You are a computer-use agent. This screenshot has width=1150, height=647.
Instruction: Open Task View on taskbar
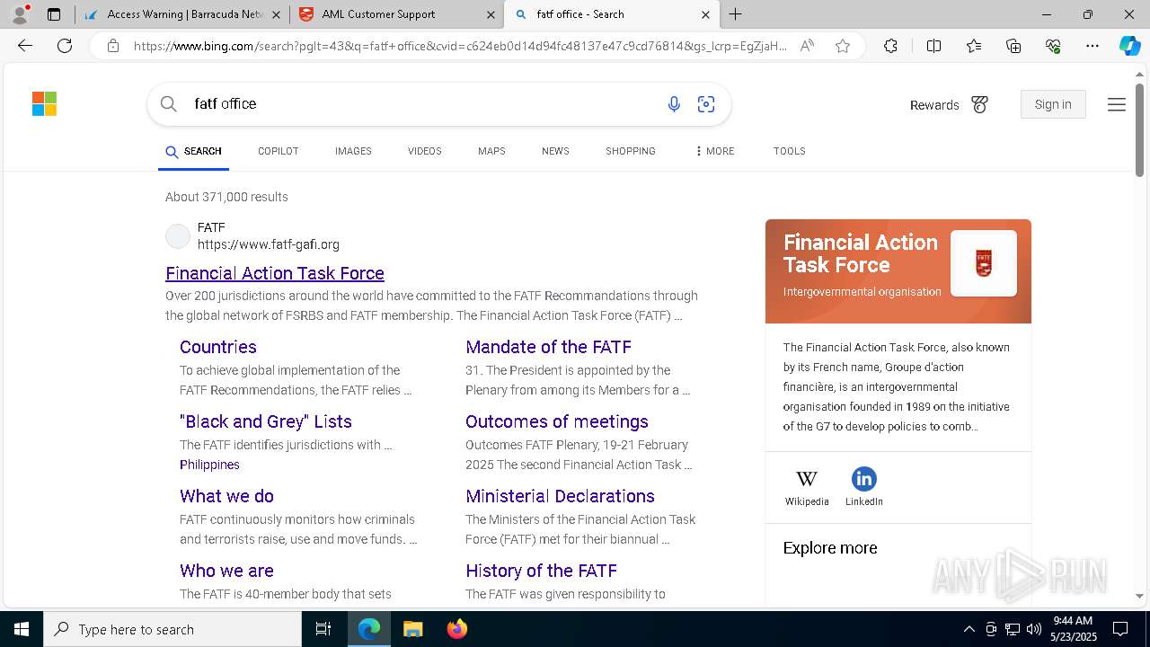point(323,629)
